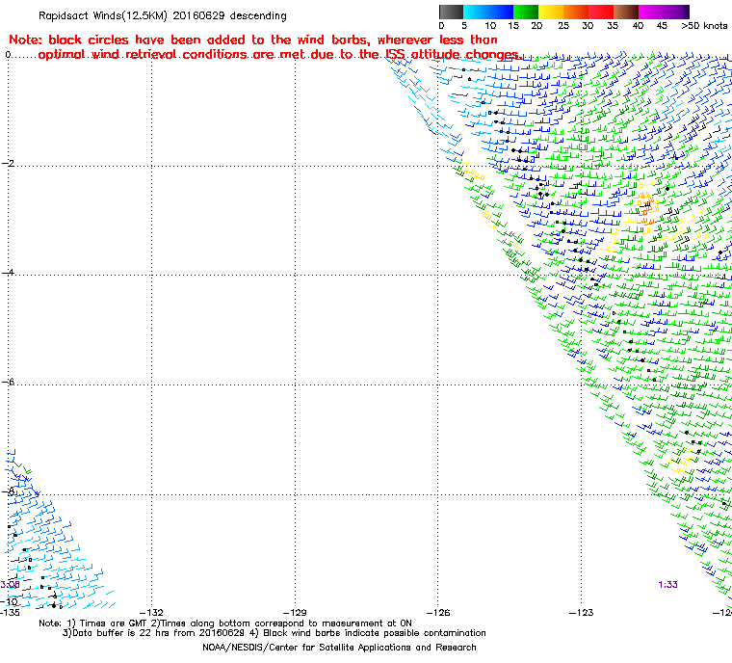Click the red text 'optimal wind retrieval conditions'
The width and height of the screenshot is (732, 663).
click(x=142, y=55)
